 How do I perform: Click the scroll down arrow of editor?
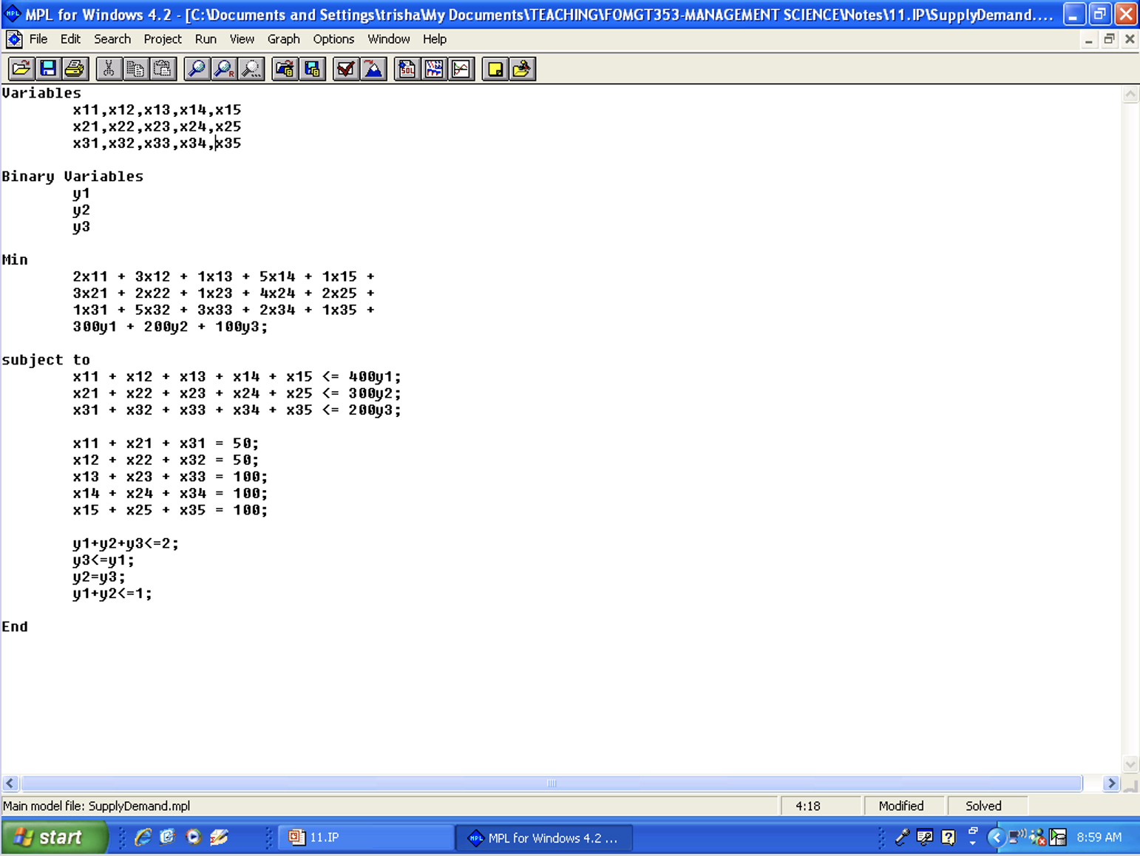[x=1130, y=764]
